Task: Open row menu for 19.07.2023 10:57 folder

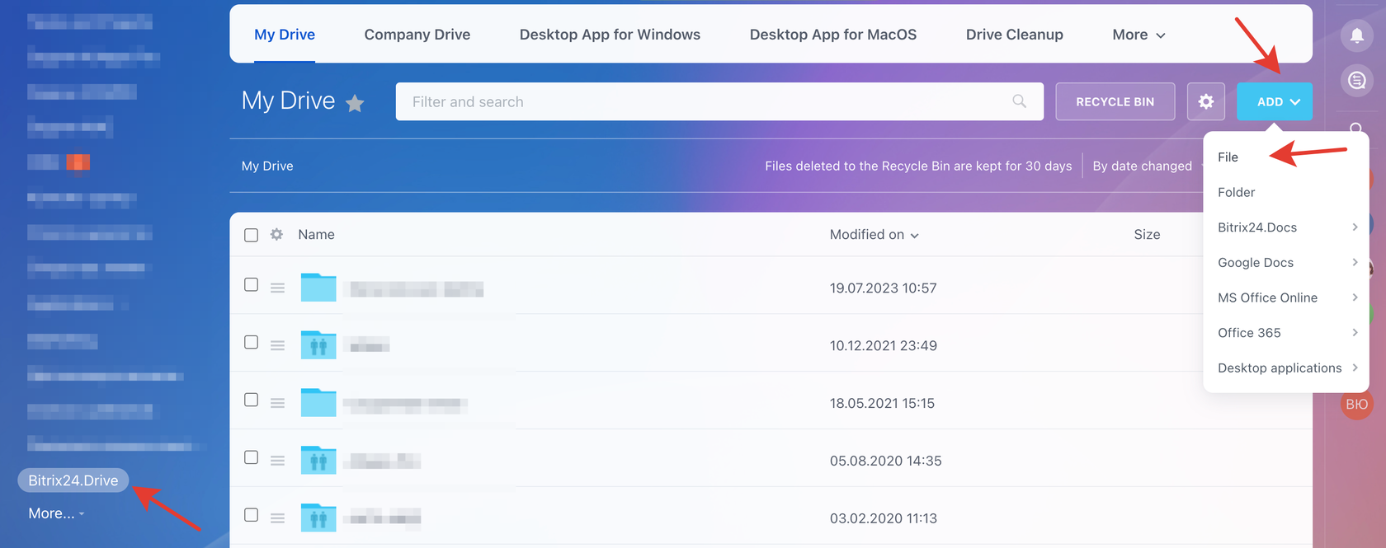Action: 277,288
